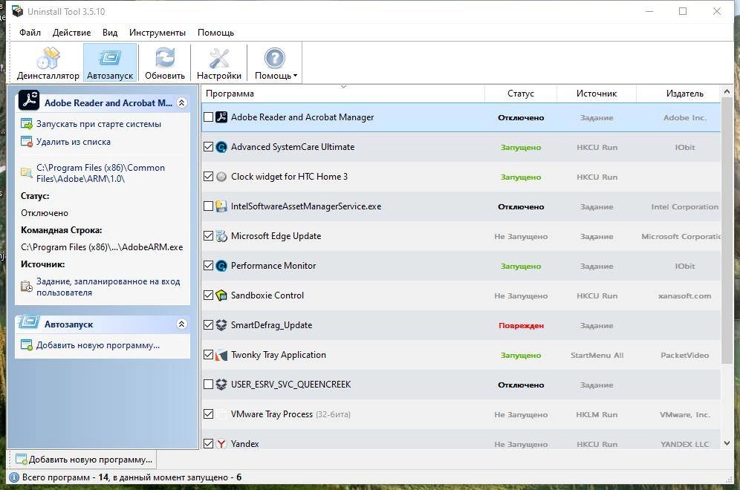740x490 pixels.
Task: Check the USER_ESRV_SVC_QUEENCREEK checkbox
Action: point(208,385)
